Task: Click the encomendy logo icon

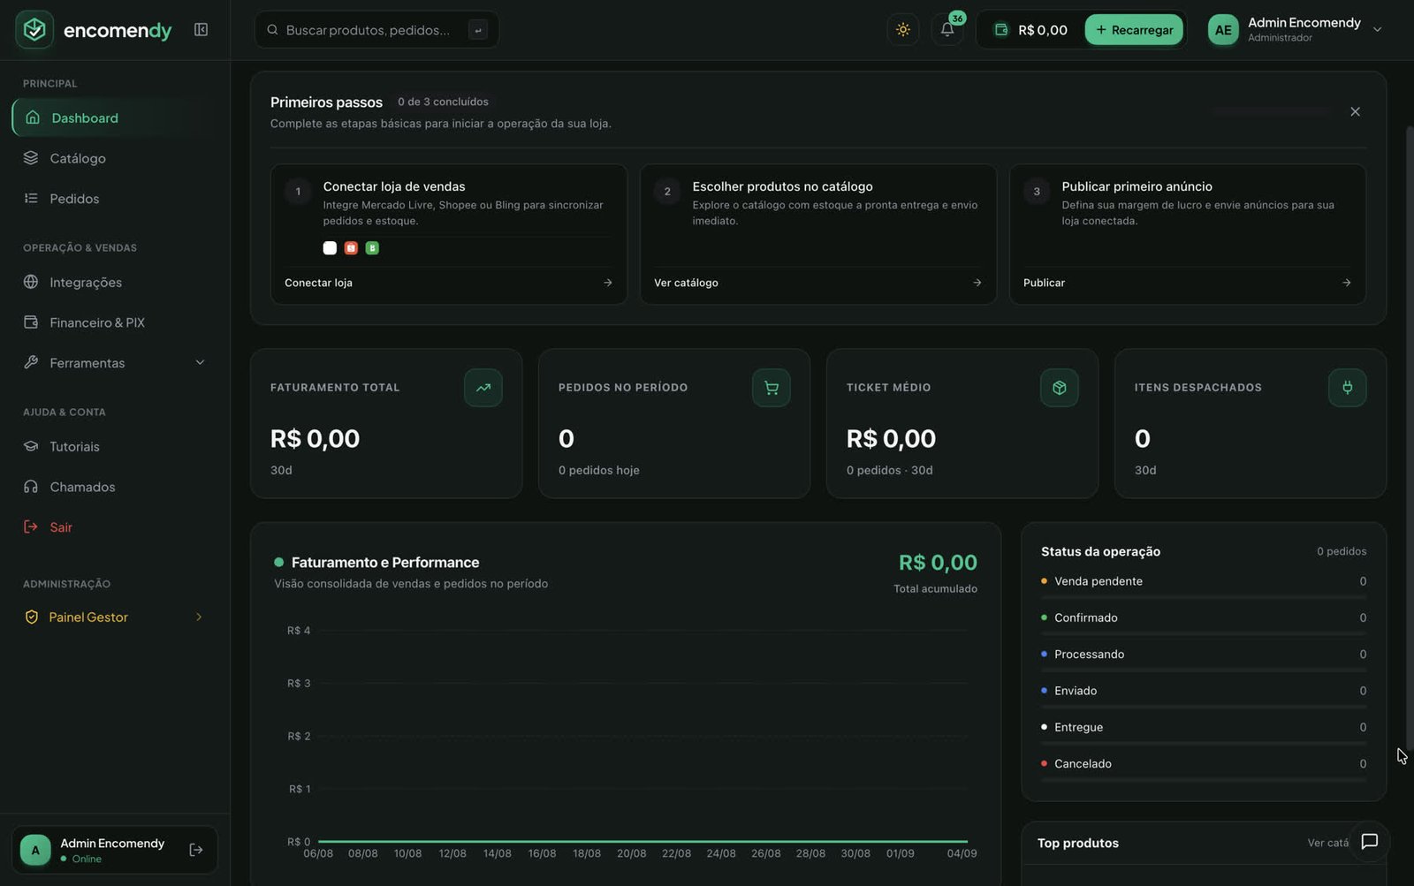Action: (34, 30)
